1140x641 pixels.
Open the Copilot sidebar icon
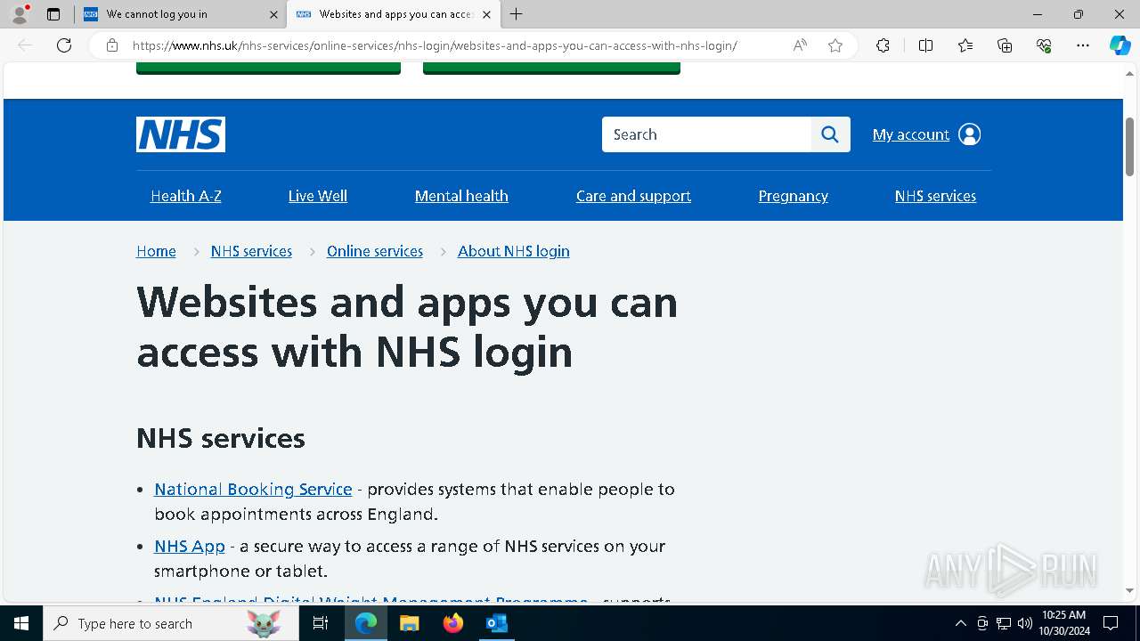point(1120,45)
